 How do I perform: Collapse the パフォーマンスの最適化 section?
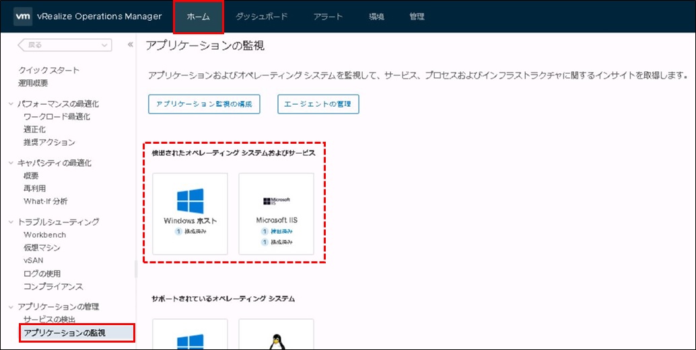coord(11,104)
